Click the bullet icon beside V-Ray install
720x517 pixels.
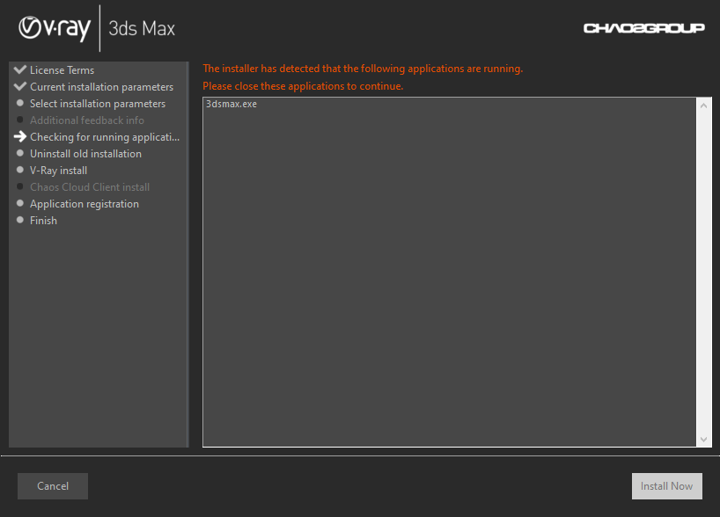tap(20, 170)
